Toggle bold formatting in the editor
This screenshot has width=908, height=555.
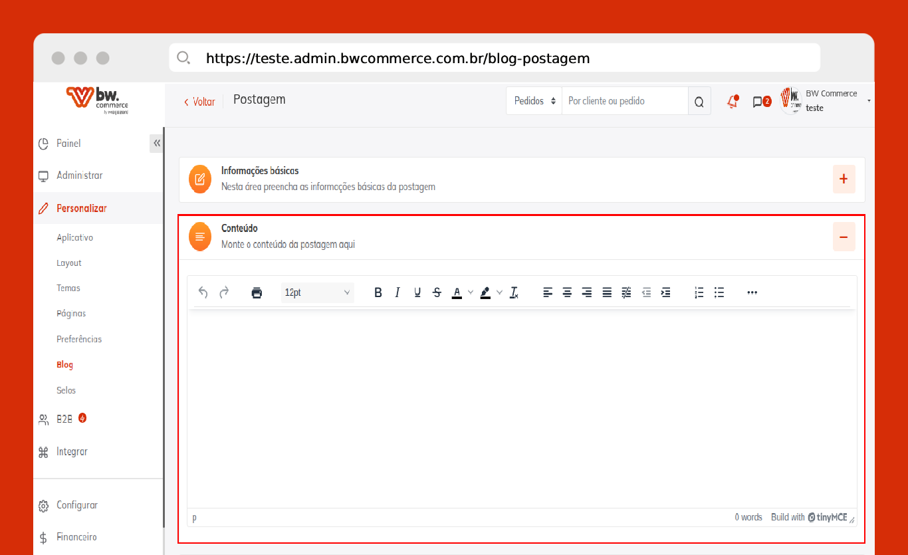pyautogui.click(x=378, y=292)
